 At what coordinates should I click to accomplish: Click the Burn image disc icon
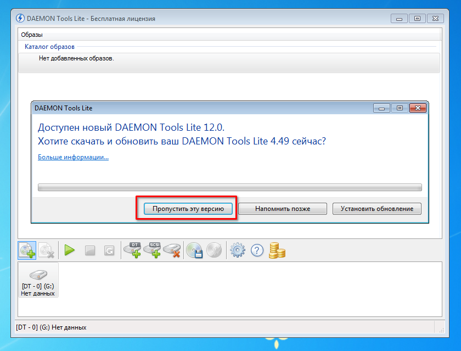tap(214, 250)
